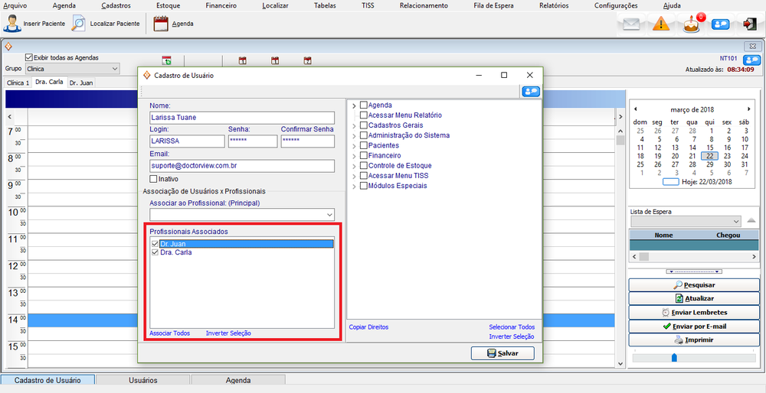Uncheck Dra. Carla in Profissionais Associados
The image size is (766, 393).
pos(155,252)
